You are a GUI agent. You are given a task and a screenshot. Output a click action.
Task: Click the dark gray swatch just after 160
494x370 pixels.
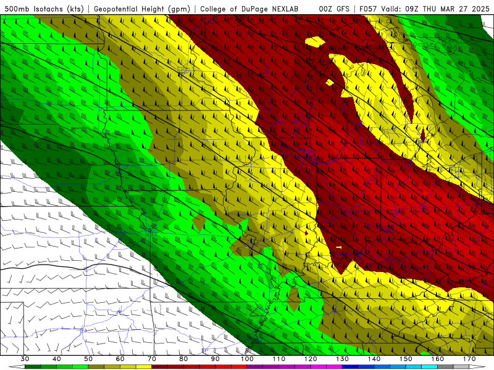click(445, 367)
